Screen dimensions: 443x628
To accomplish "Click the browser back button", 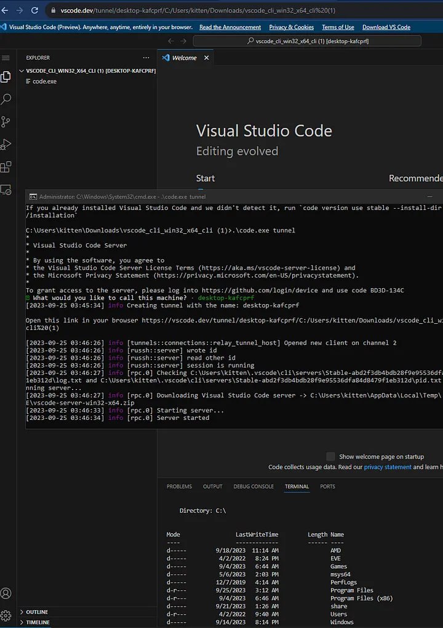I will pyautogui.click(x=4, y=10).
